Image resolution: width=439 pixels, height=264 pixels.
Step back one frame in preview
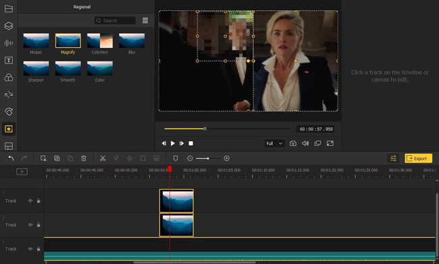[164, 143]
